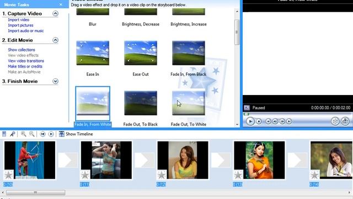The image size is (353, 199).
Task: Click Make titles or credits link
Action: [x=25, y=66]
